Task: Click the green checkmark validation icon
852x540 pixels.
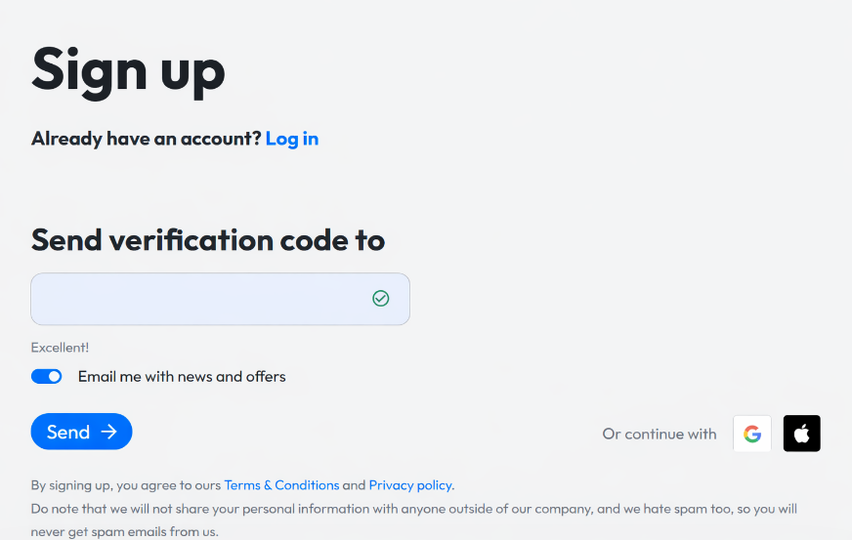Action: pos(381,299)
